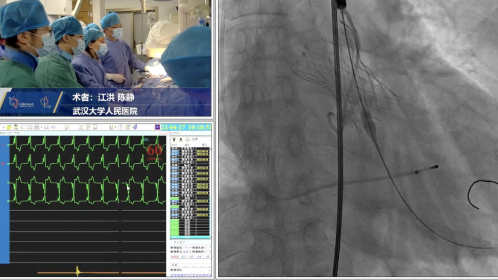Image resolution: width=498 pixels, height=280 pixels.
Task: Select the S3 stimulation tab
Action: 191,256
